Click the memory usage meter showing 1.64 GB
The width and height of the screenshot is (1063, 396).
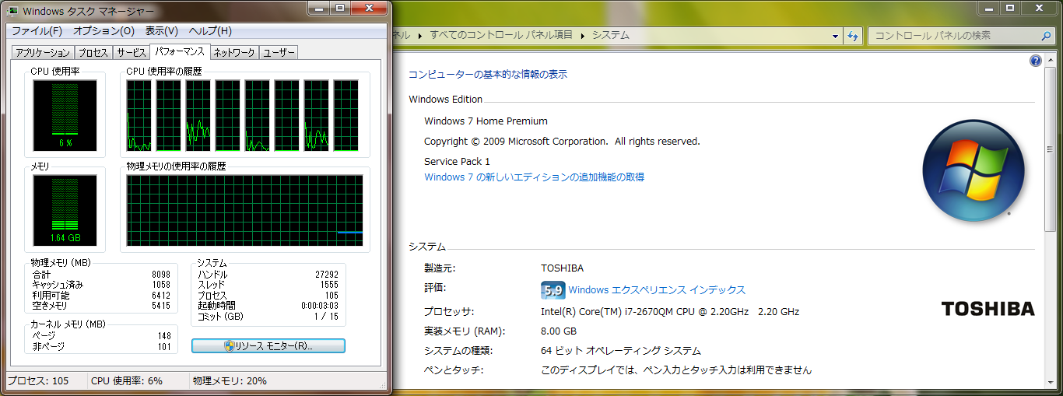pyautogui.click(x=65, y=210)
